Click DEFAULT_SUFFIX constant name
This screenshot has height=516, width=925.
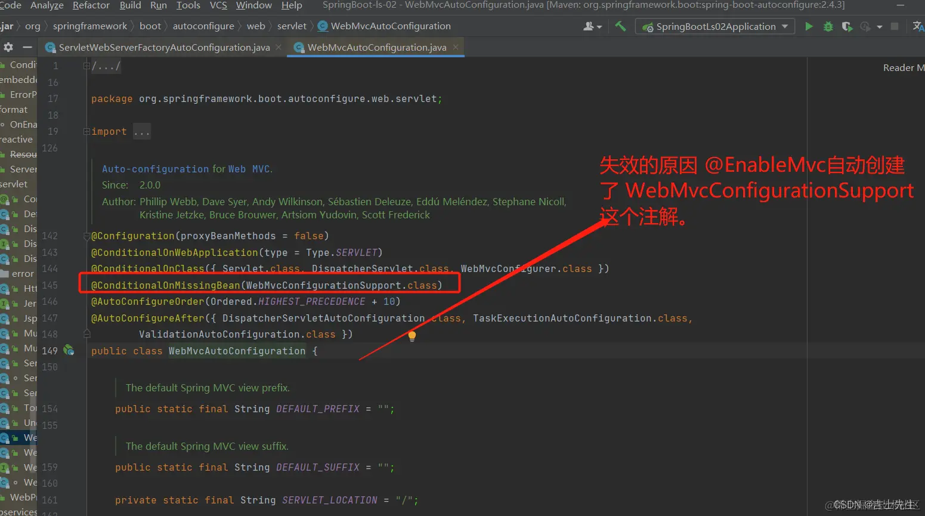(x=318, y=467)
